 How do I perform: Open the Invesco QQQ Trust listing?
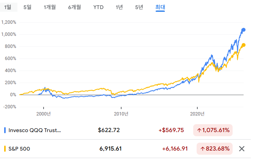(x=35, y=130)
